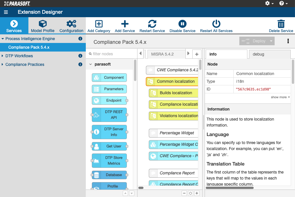Zoom out the flow canvas
Image resolution: width=295 pixels, height=197 pixels.
click(184, 193)
